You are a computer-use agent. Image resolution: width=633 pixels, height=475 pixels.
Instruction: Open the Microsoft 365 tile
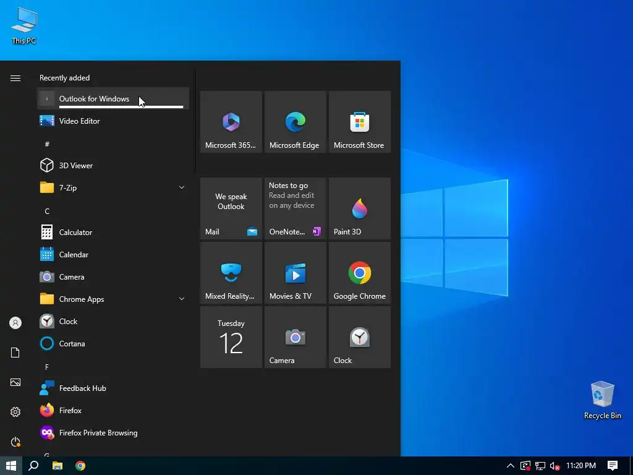click(x=231, y=122)
